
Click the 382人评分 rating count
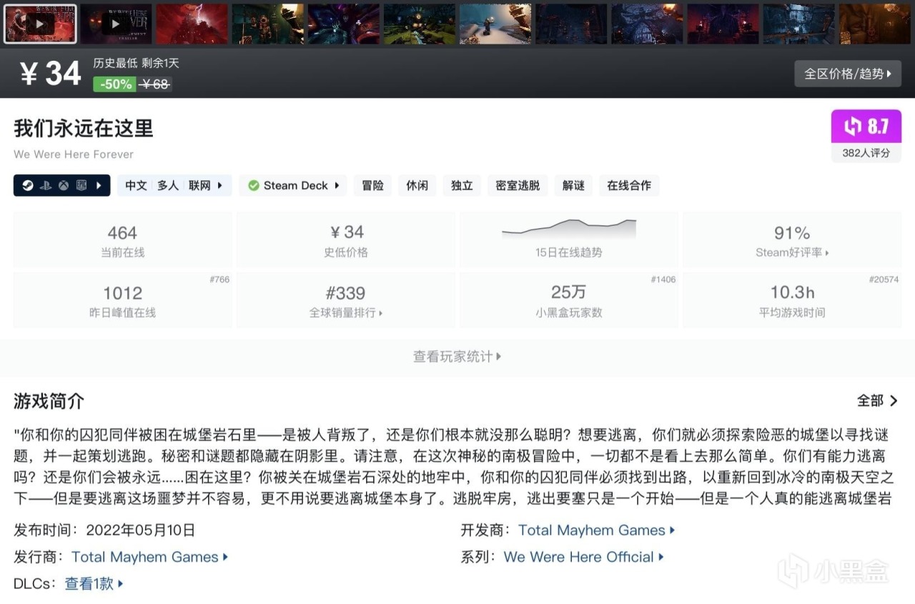(x=866, y=153)
